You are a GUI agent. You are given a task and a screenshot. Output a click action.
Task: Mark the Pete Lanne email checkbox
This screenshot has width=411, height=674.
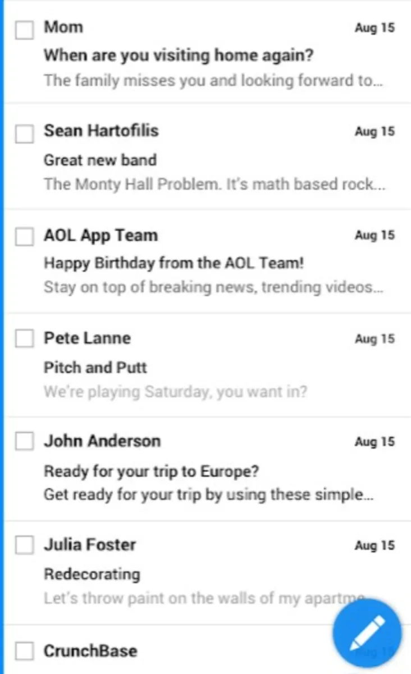click(24, 339)
